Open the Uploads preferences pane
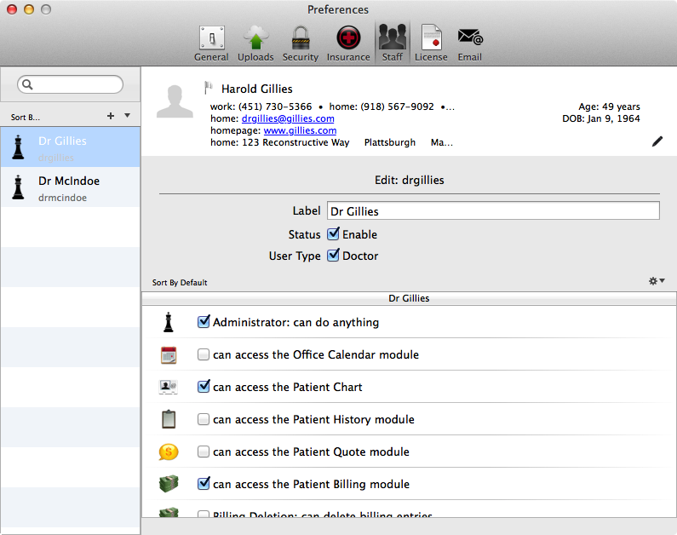This screenshot has height=535, width=677. 255,43
